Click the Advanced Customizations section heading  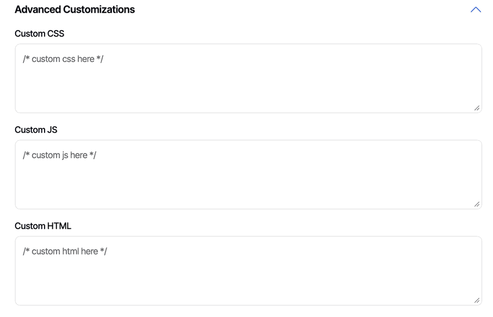(x=75, y=10)
